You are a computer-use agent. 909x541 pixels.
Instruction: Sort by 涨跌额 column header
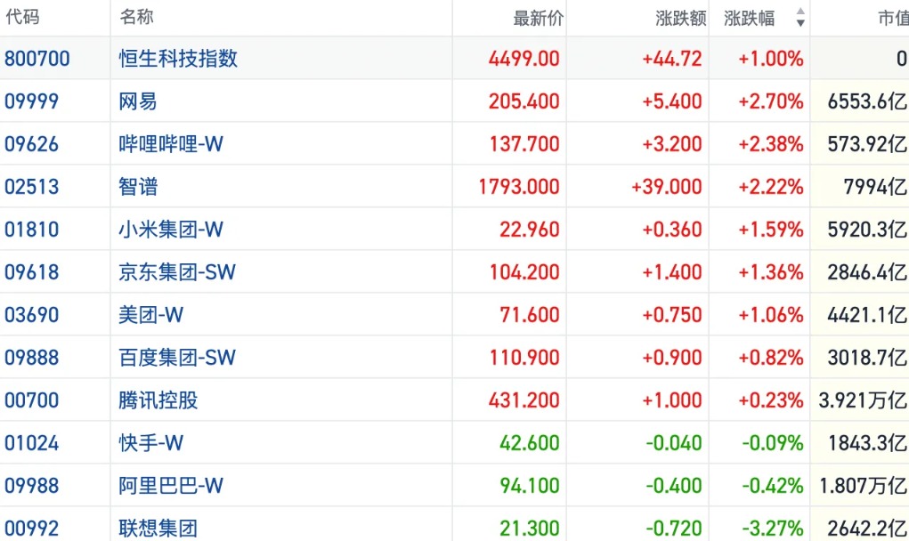point(680,18)
